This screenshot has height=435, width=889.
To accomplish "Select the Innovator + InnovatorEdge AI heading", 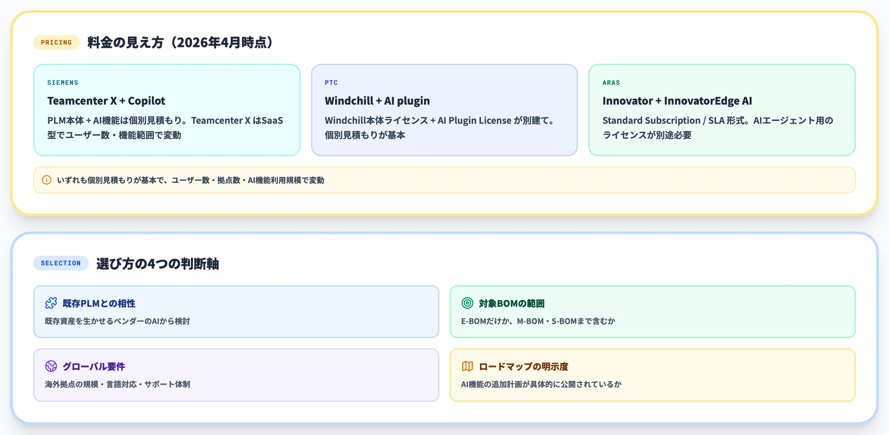I will pyautogui.click(x=677, y=101).
